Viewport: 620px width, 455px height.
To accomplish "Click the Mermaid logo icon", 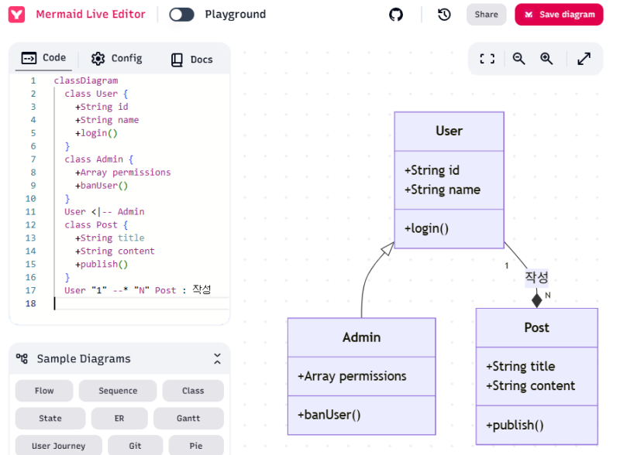I will coord(16,15).
